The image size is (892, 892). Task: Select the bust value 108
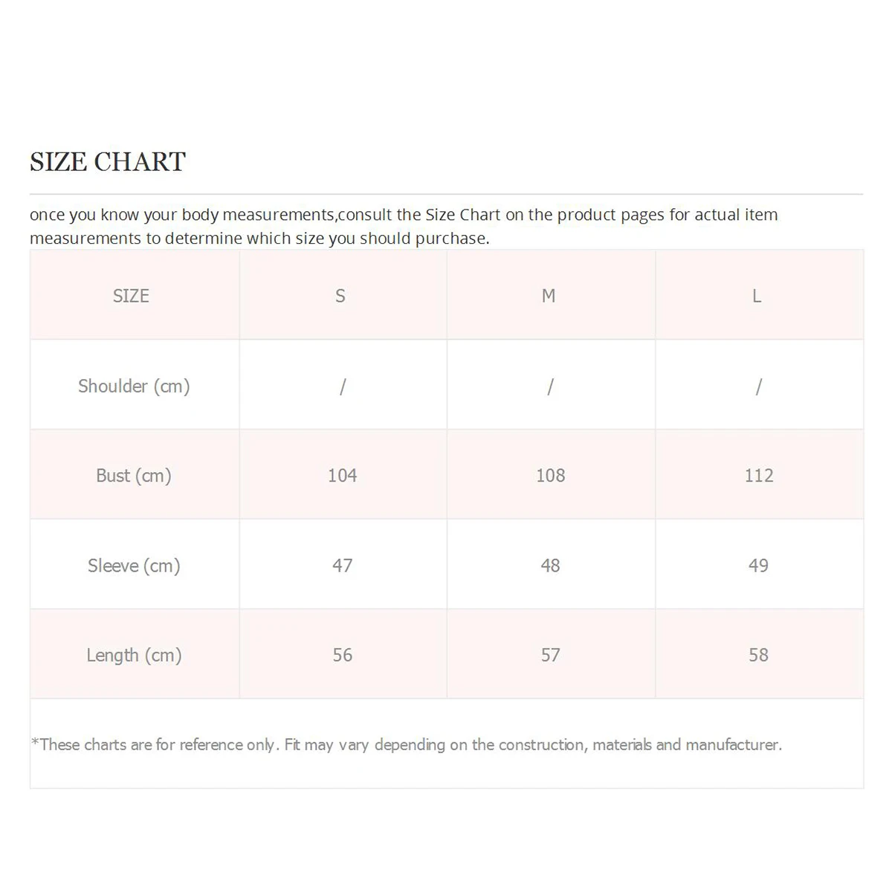551,476
